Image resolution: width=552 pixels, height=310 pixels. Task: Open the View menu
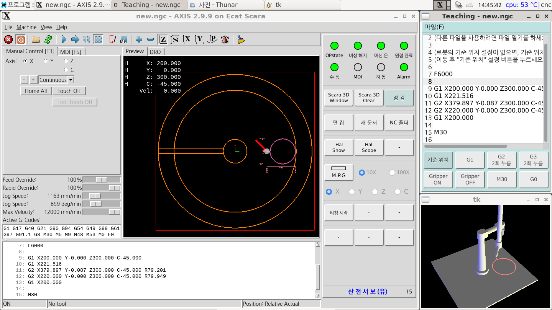pyautogui.click(x=46, y=27)
